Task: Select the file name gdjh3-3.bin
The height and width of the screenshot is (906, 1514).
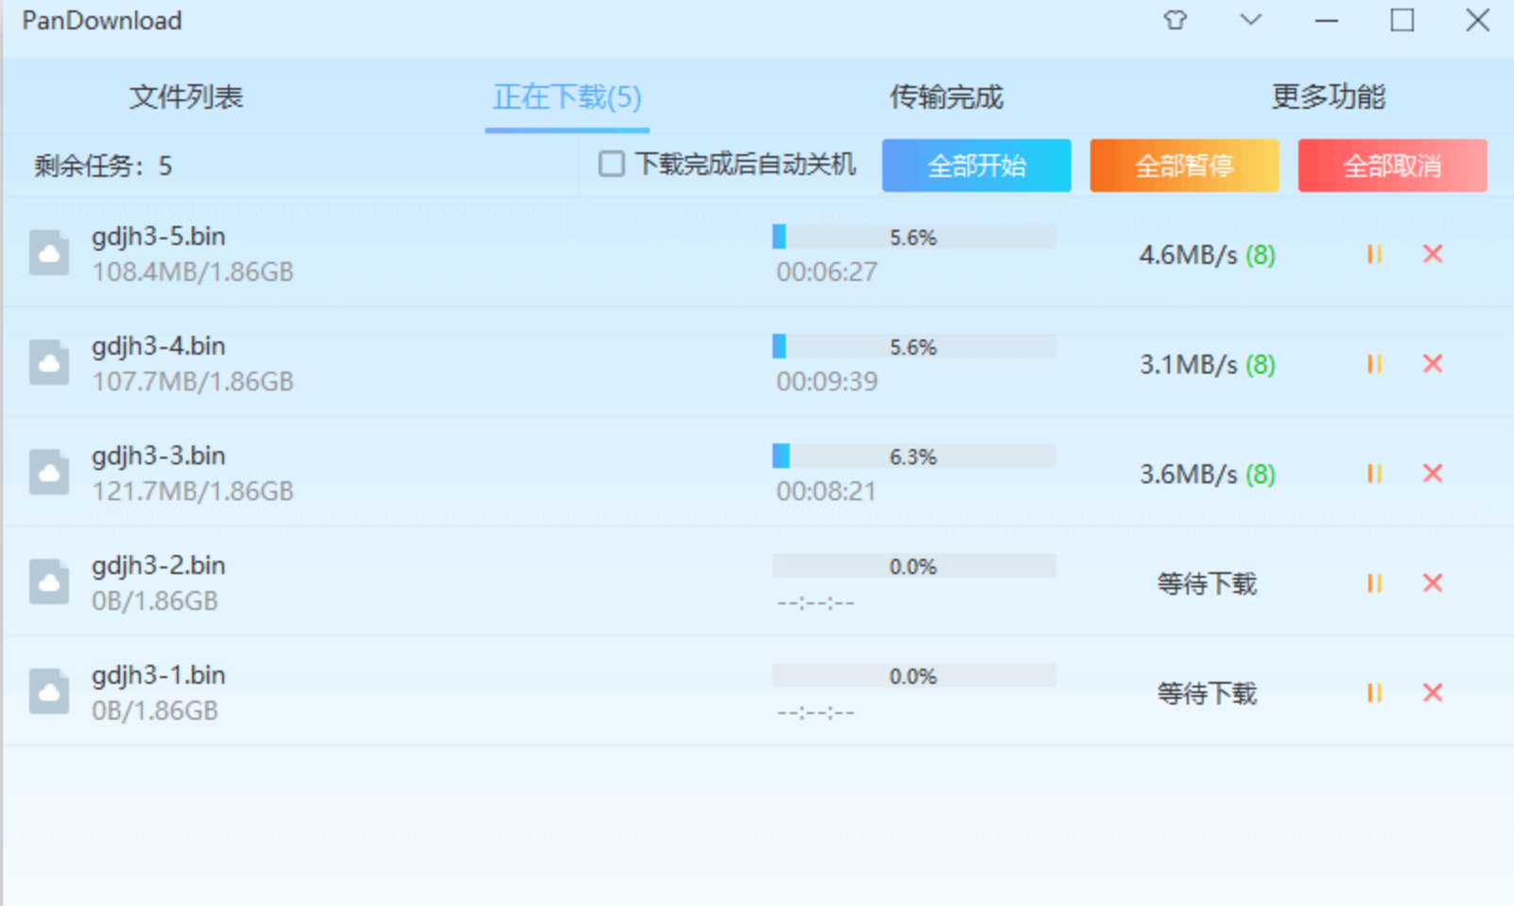Action: pos(159,456)
